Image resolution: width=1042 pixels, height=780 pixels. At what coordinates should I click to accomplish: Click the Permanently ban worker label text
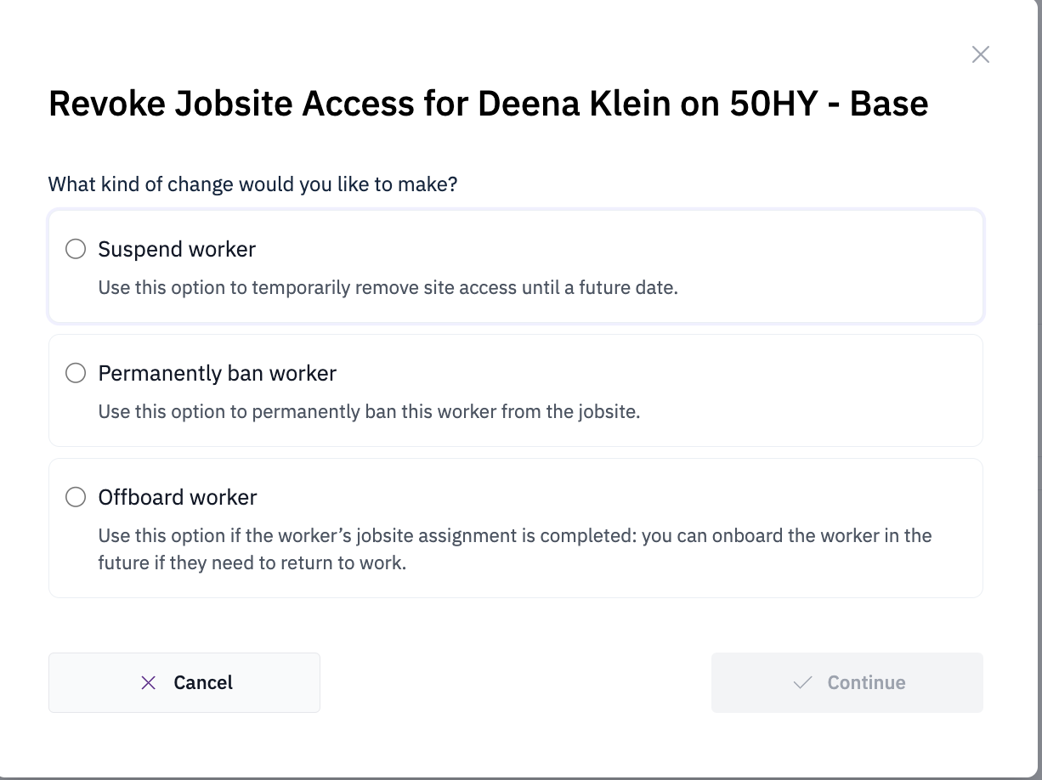217,373
